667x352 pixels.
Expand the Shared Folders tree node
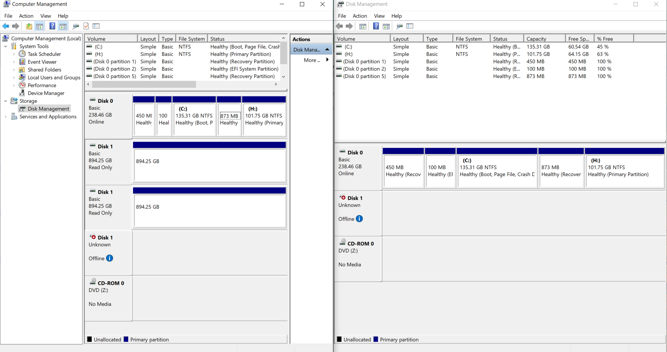click(x=14, y=70)
